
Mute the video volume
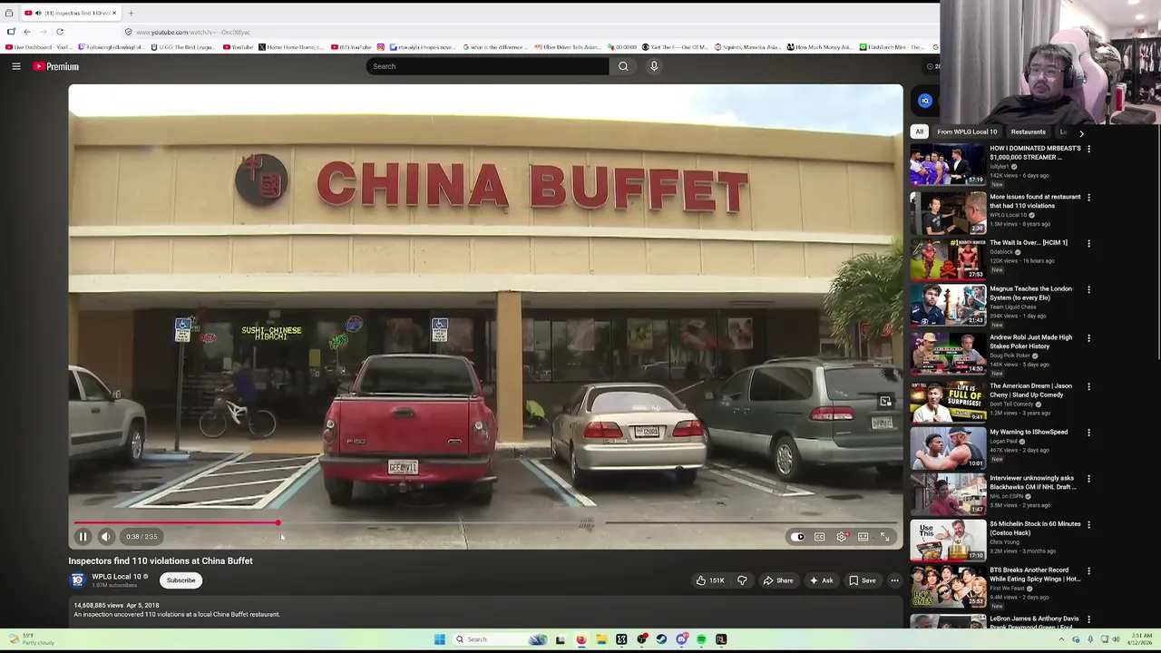point(105,537)
